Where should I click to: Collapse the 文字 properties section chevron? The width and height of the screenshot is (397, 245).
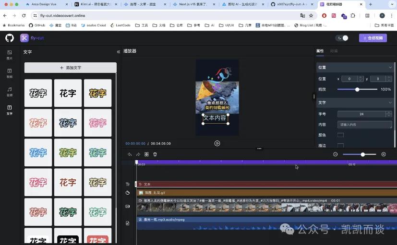(390, 103)
